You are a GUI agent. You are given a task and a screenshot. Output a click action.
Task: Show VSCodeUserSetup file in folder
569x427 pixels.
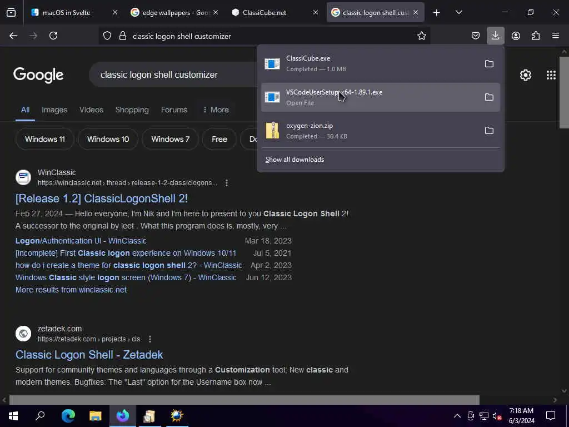[489, 97]
